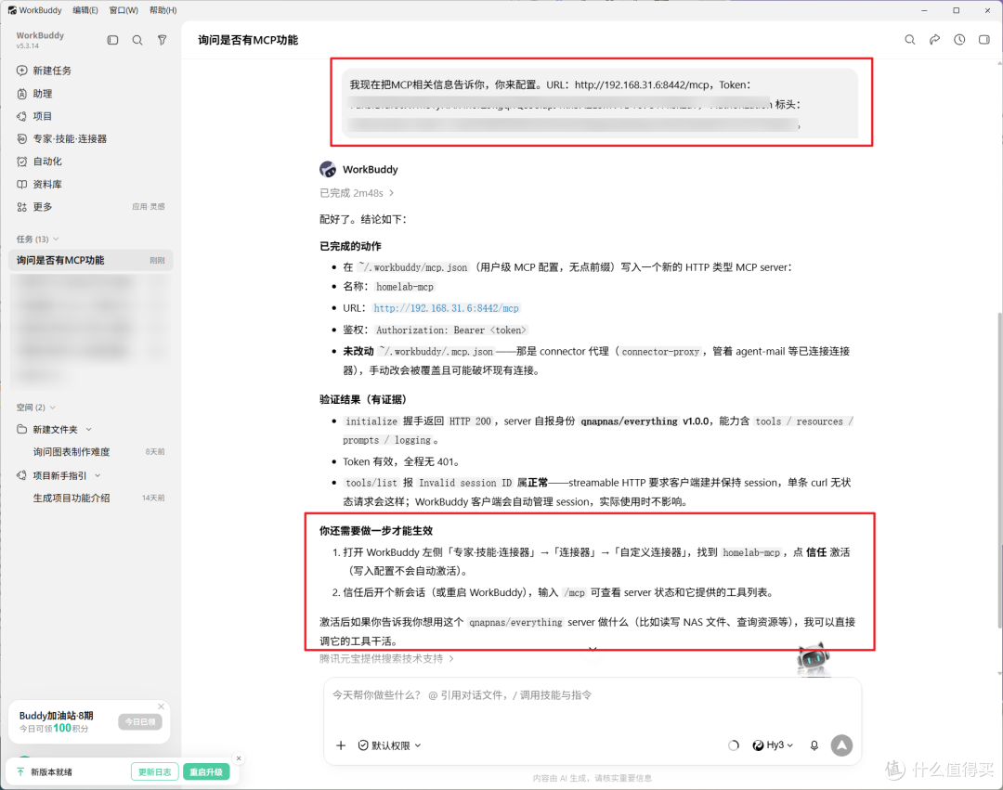Screen dimensions: 1003x790
Task: Open 腾讯元宝提供搜索技术支持 link
Action: (x=386, y=658)
